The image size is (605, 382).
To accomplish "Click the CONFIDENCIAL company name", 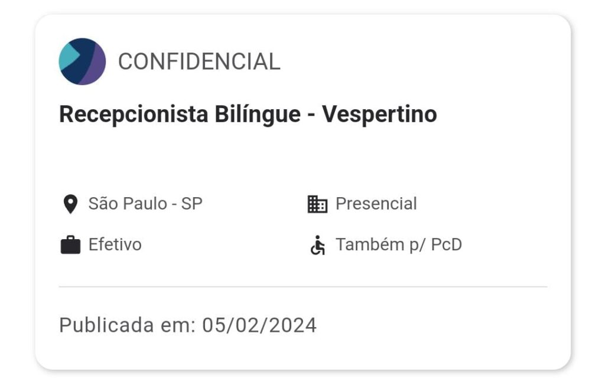I will 199,61.
